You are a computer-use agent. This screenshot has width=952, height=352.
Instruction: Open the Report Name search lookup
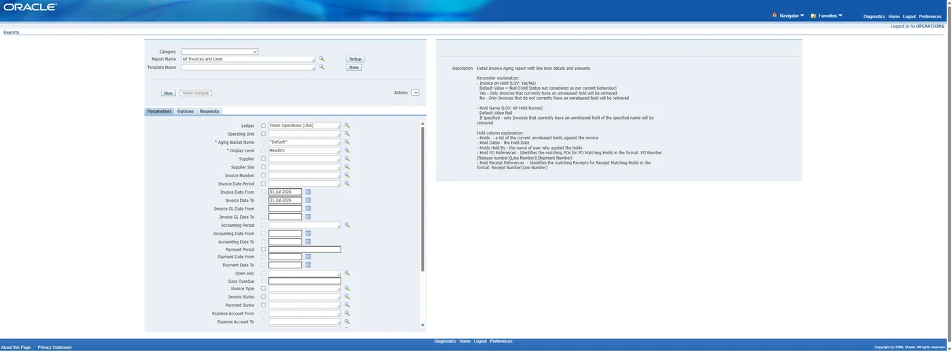pyautogui.click(x=322, y=59)
